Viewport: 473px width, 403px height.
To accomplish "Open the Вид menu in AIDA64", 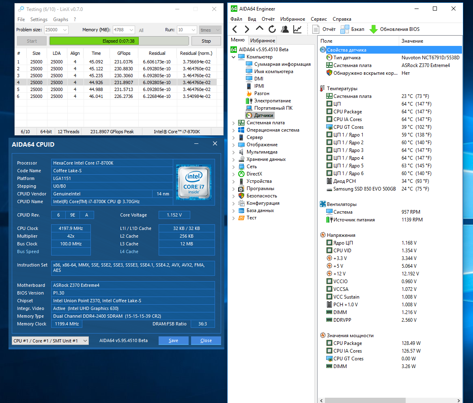I will coord(252,19).
